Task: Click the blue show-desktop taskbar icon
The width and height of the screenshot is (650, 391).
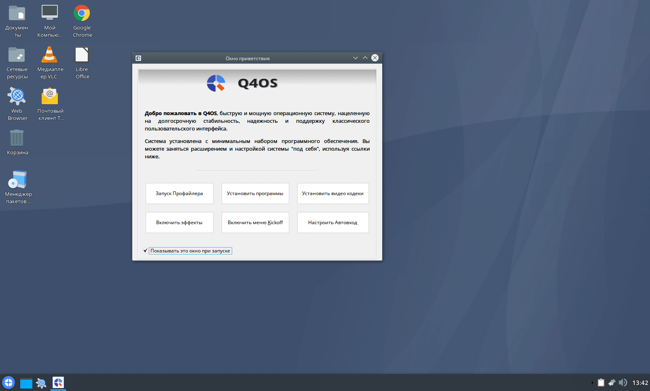Action: pos(26,383)
